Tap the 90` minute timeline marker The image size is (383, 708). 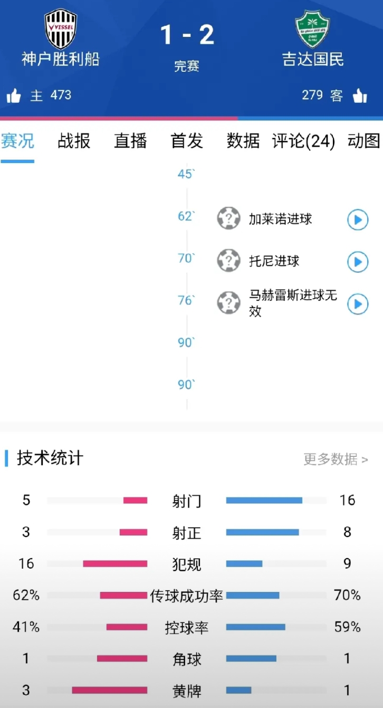click(186, 342)
